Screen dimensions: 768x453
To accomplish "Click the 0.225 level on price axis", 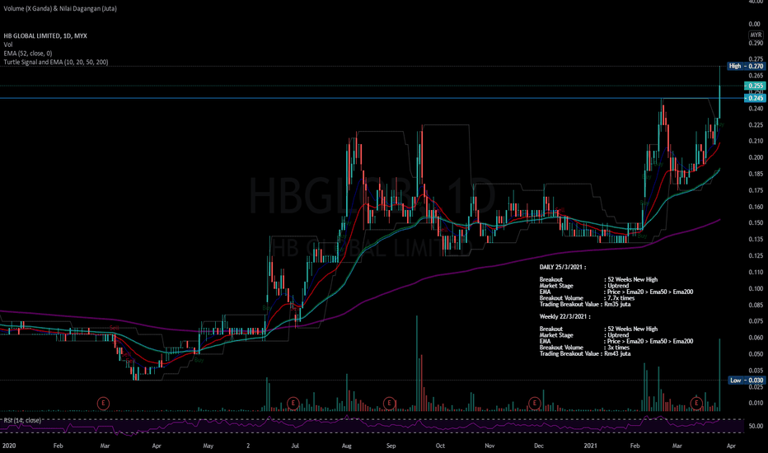I will click(756, 125).
